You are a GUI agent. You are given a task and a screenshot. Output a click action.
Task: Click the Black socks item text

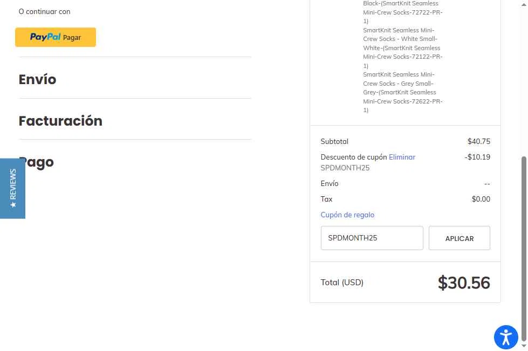403,12
